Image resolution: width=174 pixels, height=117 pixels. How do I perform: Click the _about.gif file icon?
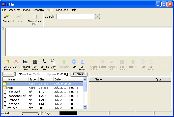point(5,92)
